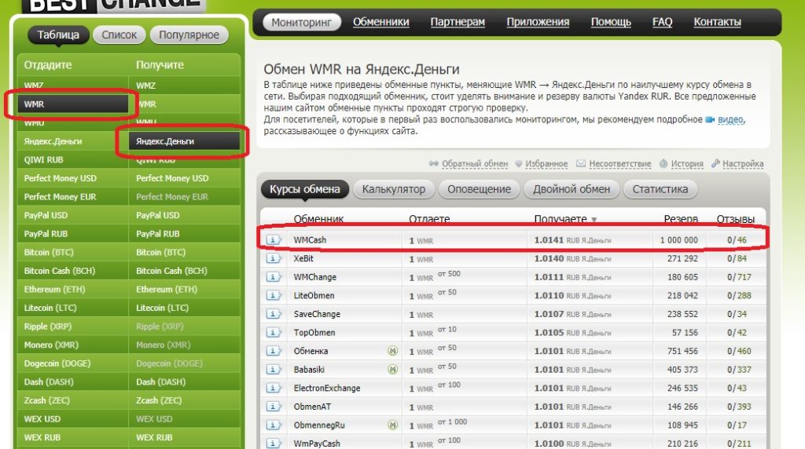Click the M badge icon on Обменка row
Screen dimensions: 805x449
coord(392,351)
